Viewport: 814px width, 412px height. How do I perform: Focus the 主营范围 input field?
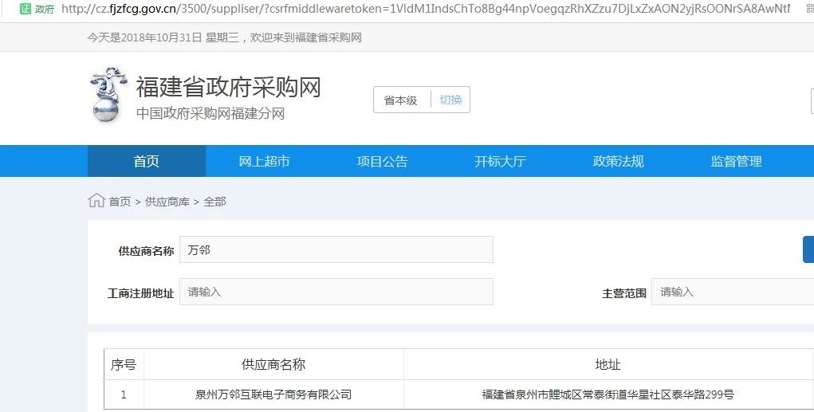pyautogui.click(x=733, y=292)
